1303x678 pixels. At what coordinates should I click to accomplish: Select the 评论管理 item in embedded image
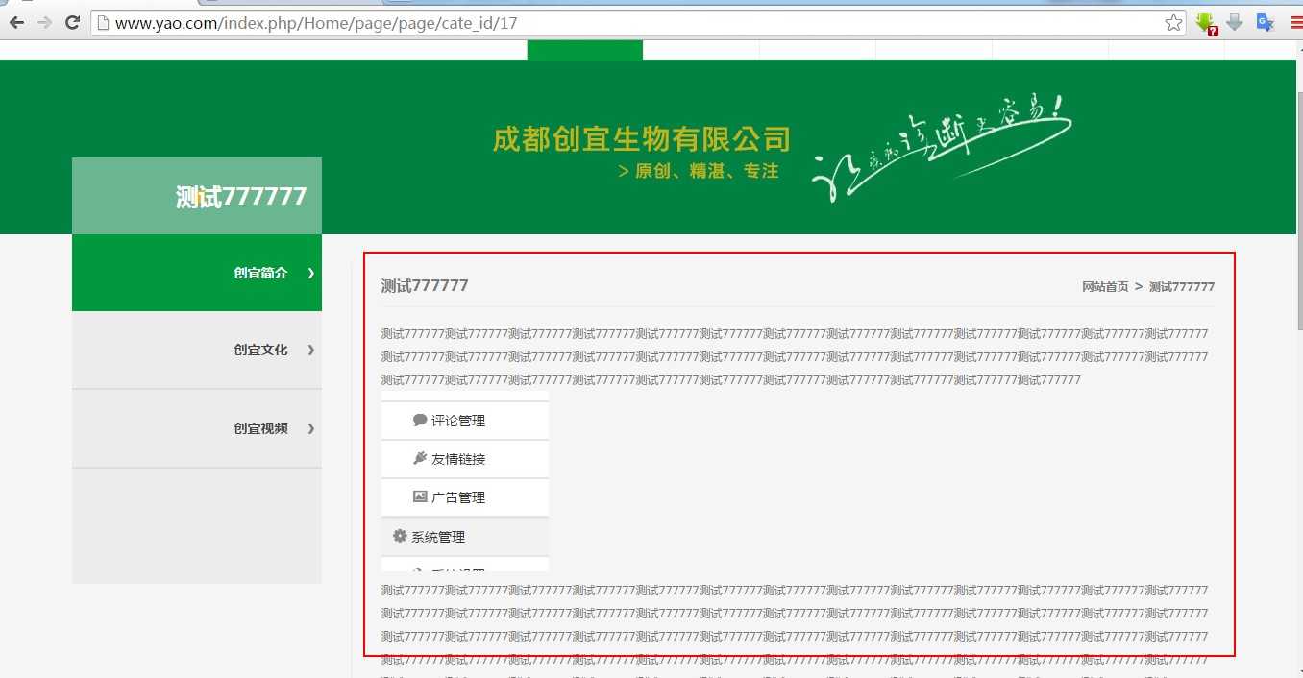point(465,421)
